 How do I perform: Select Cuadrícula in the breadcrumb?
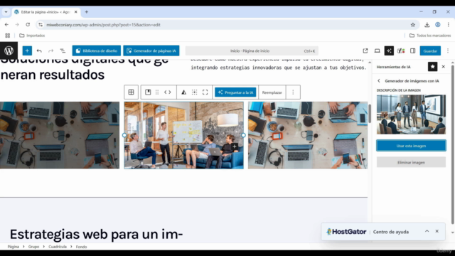[58, 247]
